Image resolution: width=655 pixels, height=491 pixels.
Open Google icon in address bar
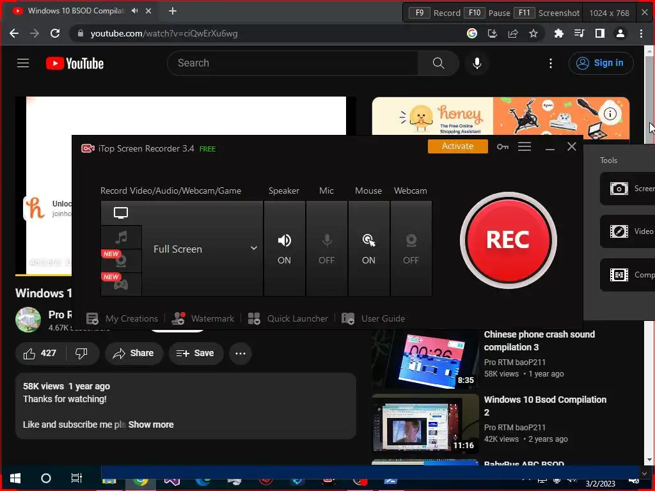(472, 33)
